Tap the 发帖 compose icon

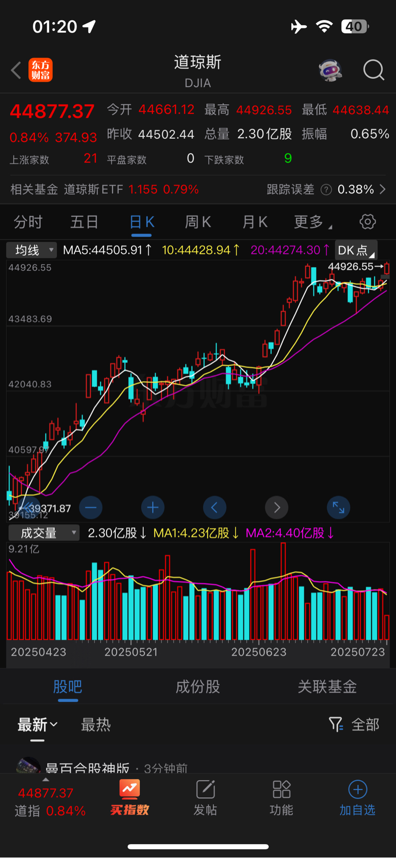point(205,798)
